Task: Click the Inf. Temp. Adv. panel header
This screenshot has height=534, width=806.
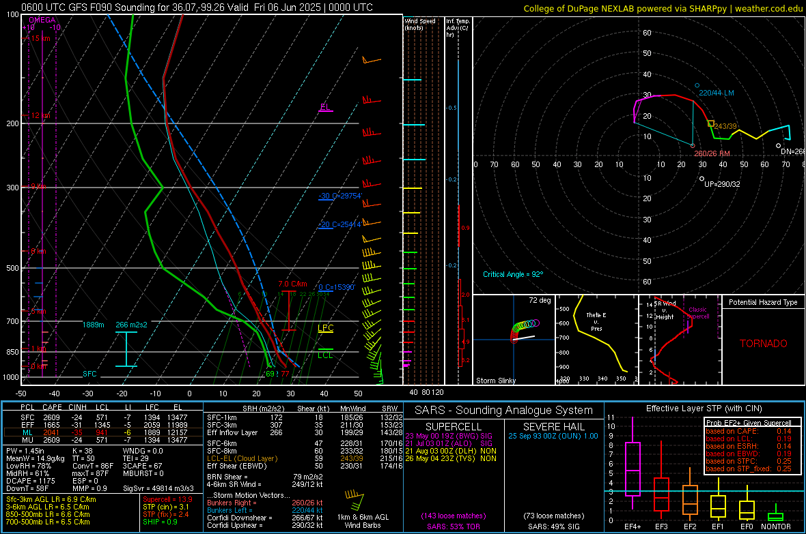Action: click(458, 28)
